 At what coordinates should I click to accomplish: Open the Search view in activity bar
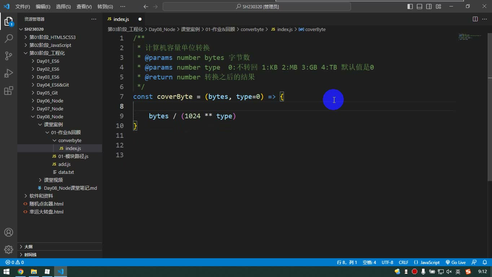[9, 38]
